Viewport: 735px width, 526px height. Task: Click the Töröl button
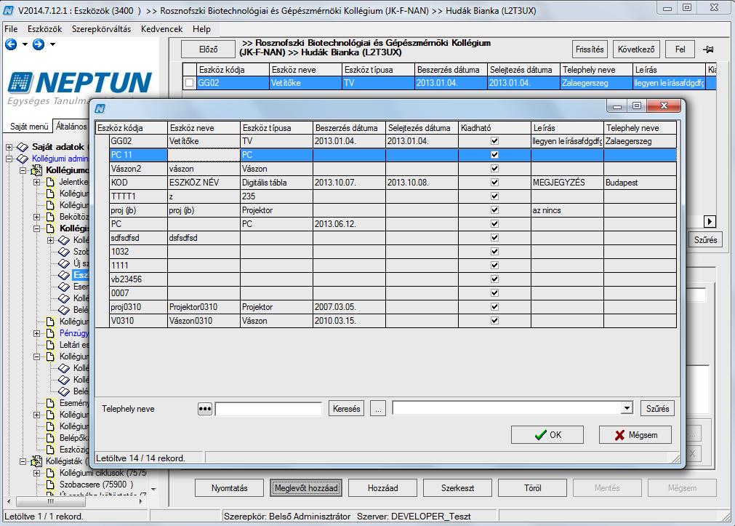coord(532,488)
